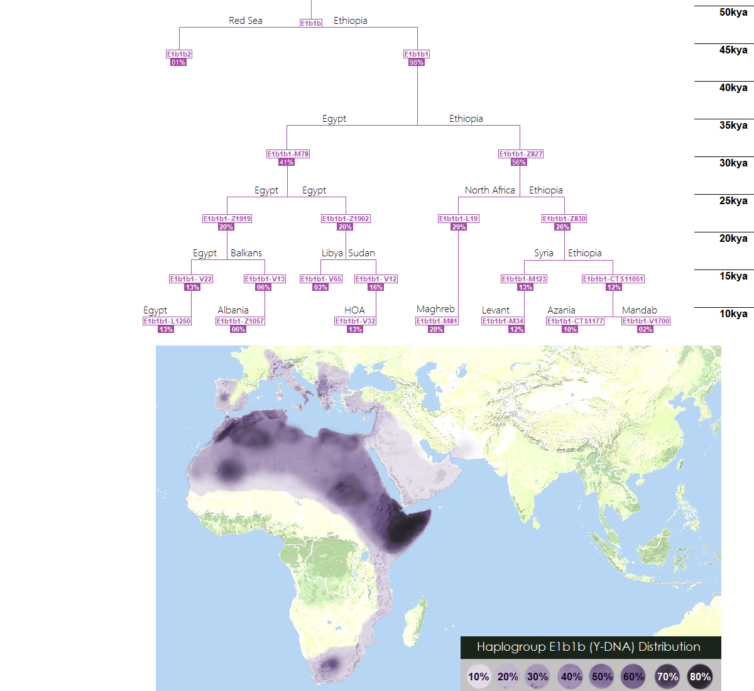Select the E1b1b1-M81 Maghreb node
This screenshot has height=691, width=754.
click(x=437, y=321)
